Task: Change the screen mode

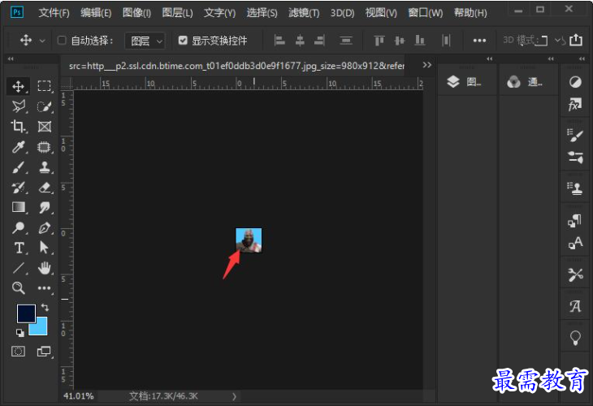Action: pyautogui.click(x=44, y=351)
